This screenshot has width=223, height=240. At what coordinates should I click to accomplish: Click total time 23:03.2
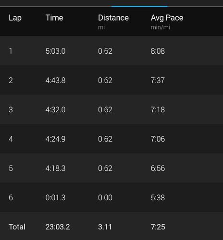(x=58, y=227)
